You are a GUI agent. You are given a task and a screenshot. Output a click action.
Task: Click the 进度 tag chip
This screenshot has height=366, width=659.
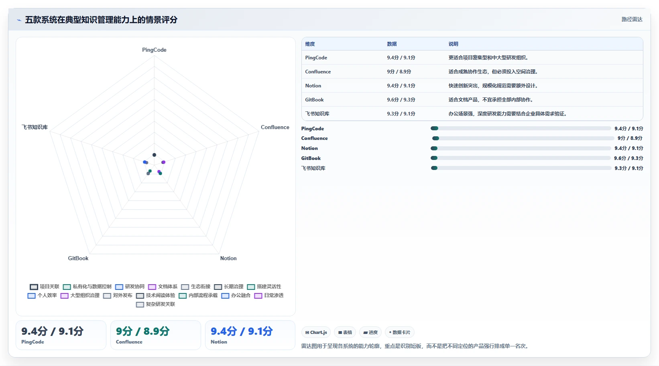click(370, 332)
